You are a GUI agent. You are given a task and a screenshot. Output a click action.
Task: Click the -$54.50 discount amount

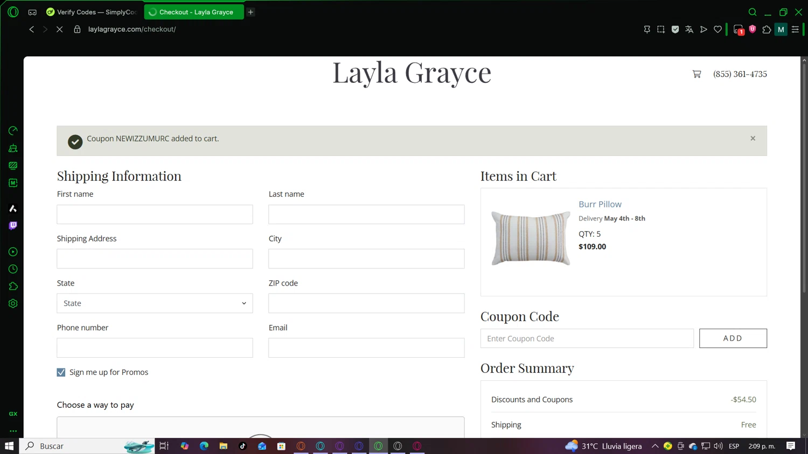point(743,400)
